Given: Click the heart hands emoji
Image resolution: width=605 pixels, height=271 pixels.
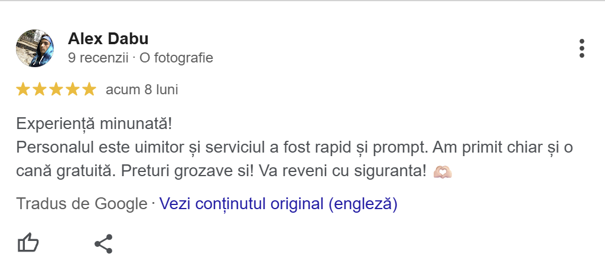Looking at the screenshot, I should 443,172.
